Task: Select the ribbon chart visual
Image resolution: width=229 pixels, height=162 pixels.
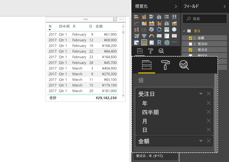Action: 174,23
